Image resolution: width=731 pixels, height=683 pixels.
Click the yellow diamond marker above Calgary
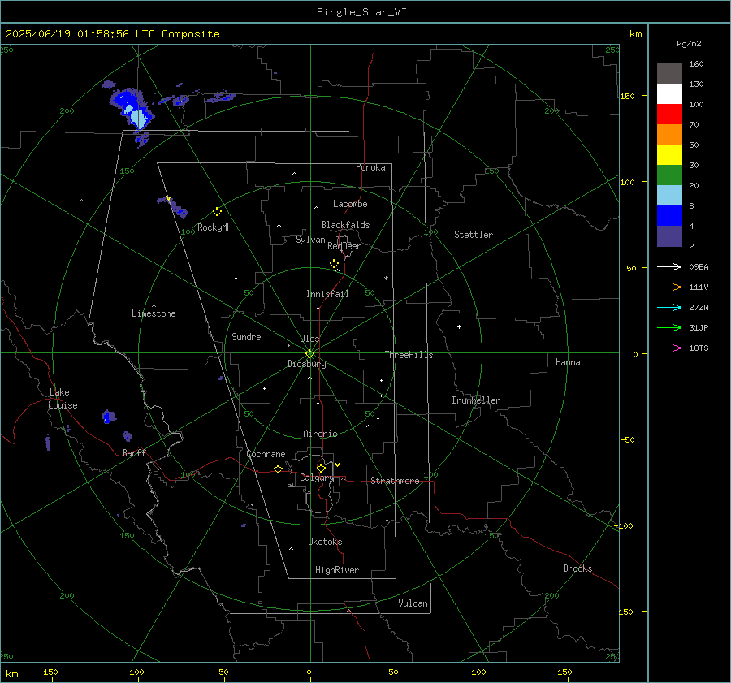pos(321,468)
